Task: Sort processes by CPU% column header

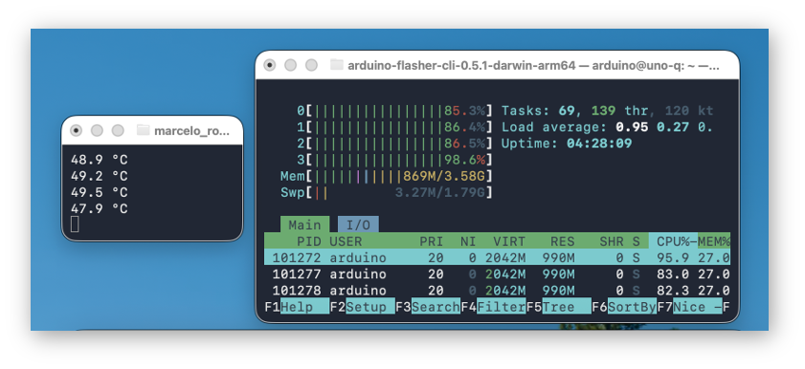Action: point(673,241)
